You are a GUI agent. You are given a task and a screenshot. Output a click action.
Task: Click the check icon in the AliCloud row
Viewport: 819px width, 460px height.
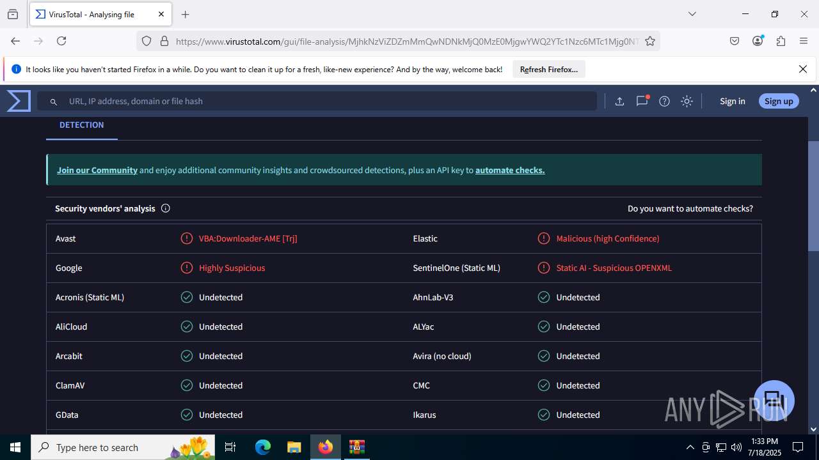point(187,326)
